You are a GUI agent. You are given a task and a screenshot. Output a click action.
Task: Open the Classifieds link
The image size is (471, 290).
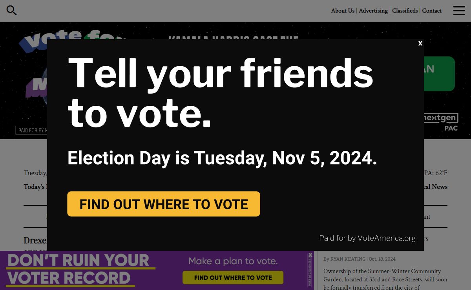405,11
